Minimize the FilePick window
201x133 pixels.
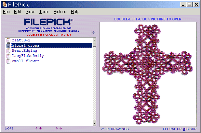coord(183,5)
